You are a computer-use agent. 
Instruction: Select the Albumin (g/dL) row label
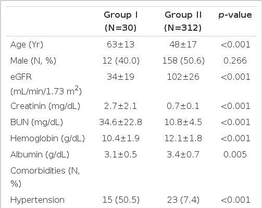click(40, 155)
